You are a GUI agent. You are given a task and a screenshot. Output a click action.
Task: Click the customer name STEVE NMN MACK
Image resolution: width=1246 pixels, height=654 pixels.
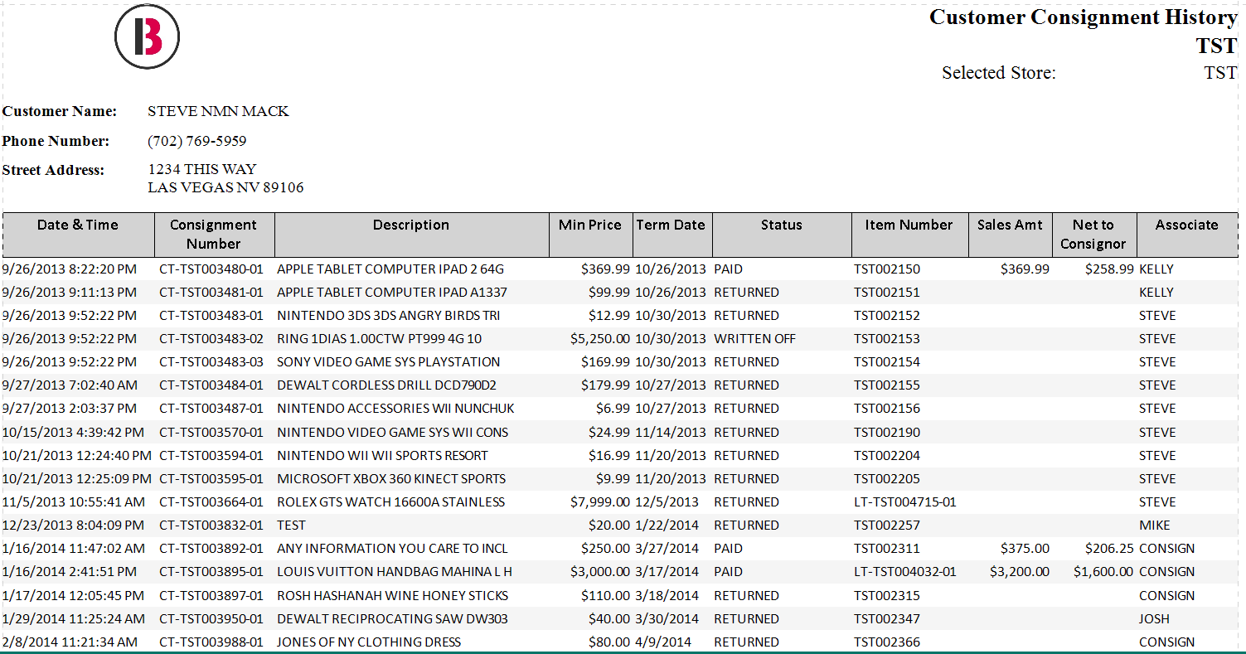coord(218,111)
